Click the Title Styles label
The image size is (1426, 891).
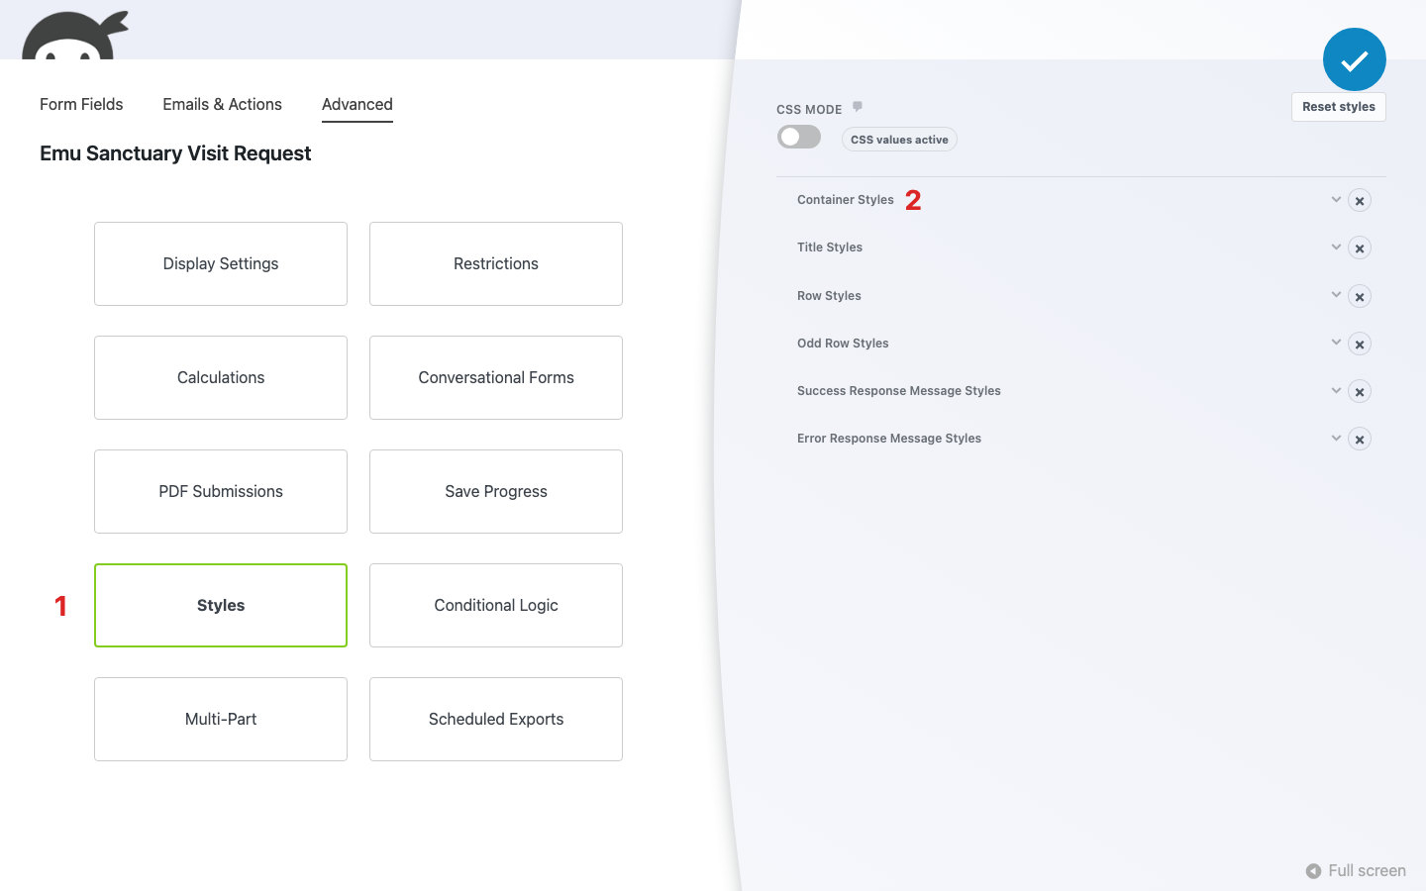click(830, 247)
